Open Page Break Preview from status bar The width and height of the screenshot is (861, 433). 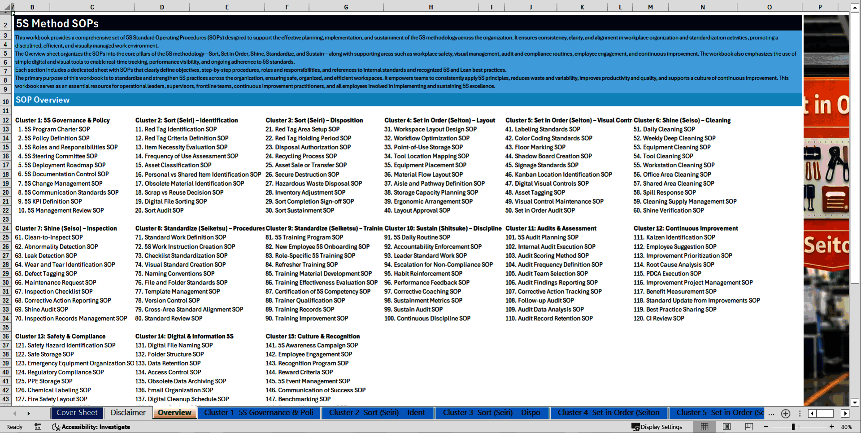pos(749,427)
